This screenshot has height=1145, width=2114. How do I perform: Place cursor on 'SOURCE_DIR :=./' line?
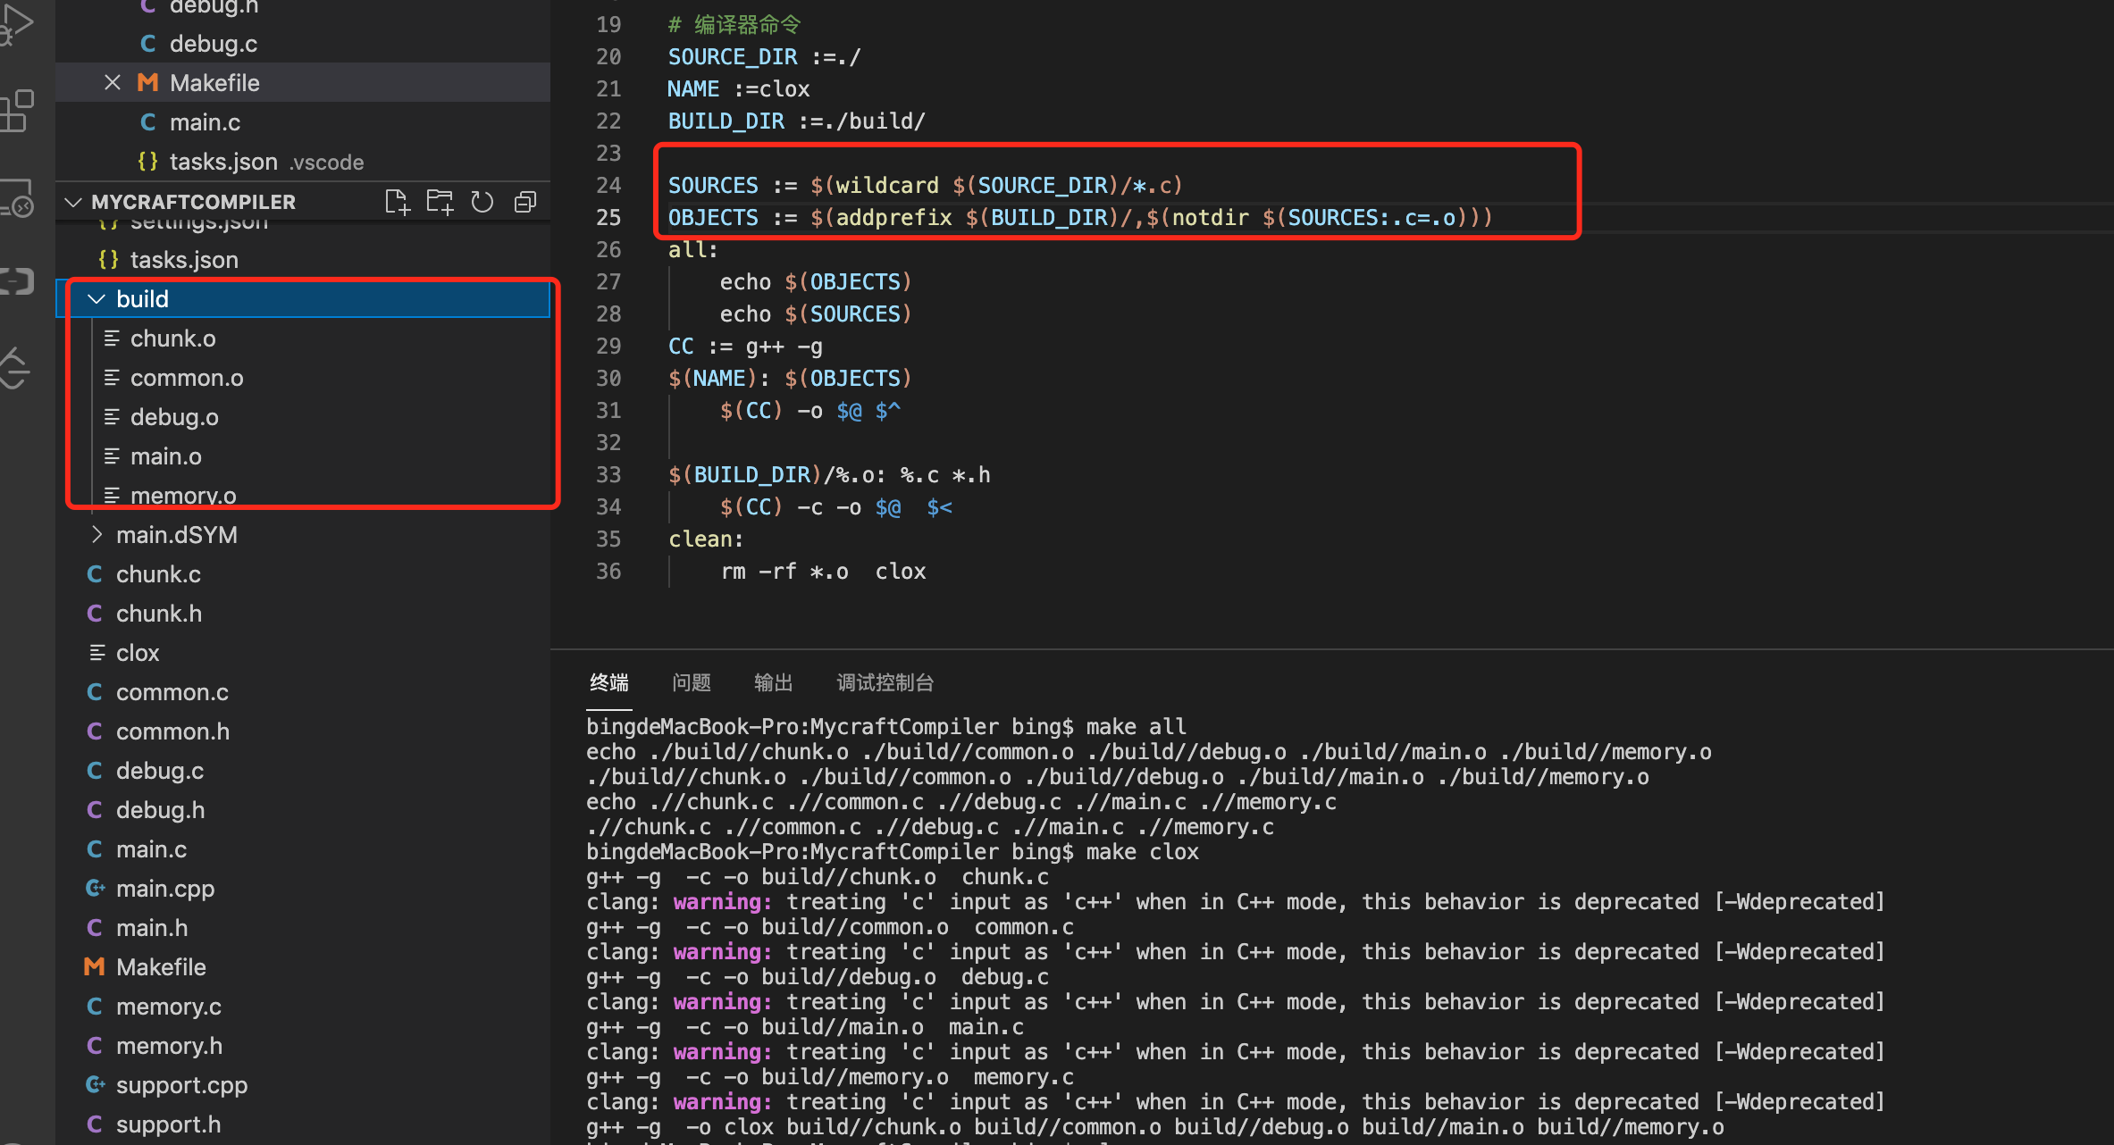(x=764, y=57)
